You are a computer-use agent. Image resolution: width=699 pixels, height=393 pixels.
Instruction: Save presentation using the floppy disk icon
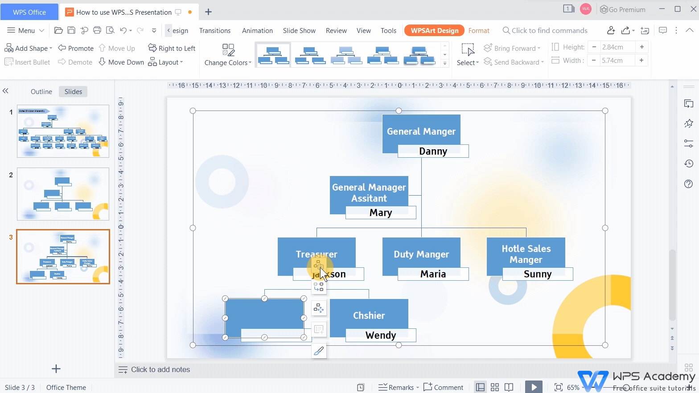tap(71, 30)
